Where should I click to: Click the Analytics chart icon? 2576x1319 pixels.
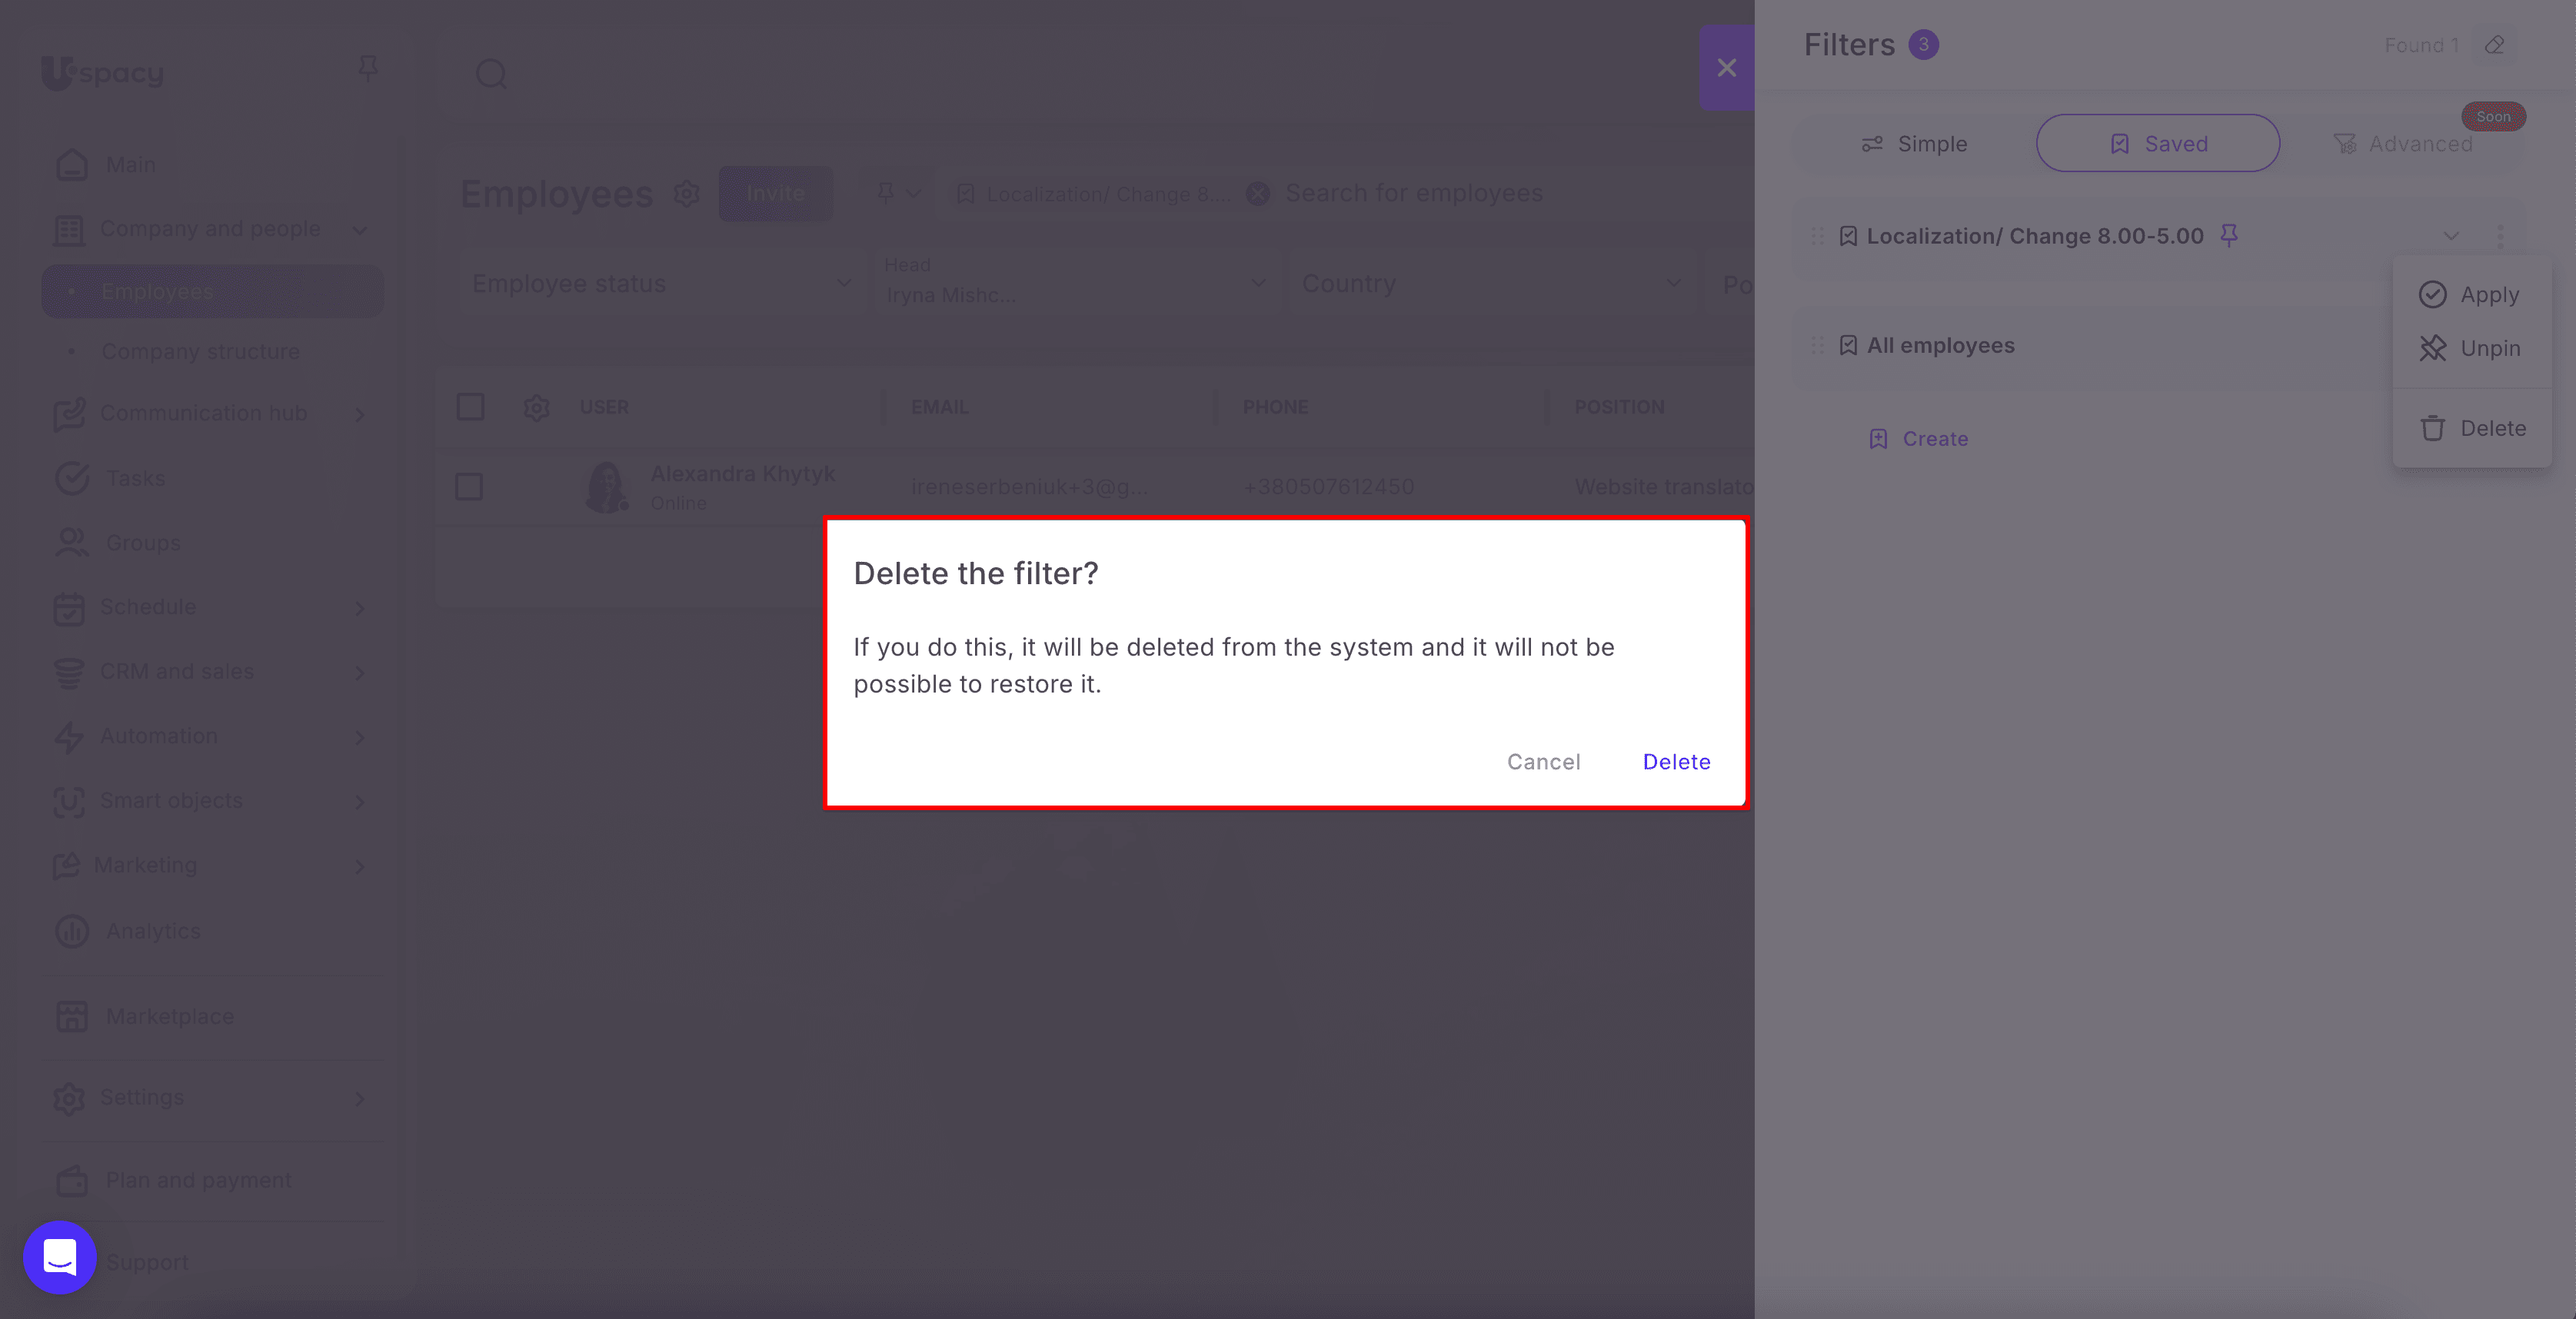click(72, 932)
